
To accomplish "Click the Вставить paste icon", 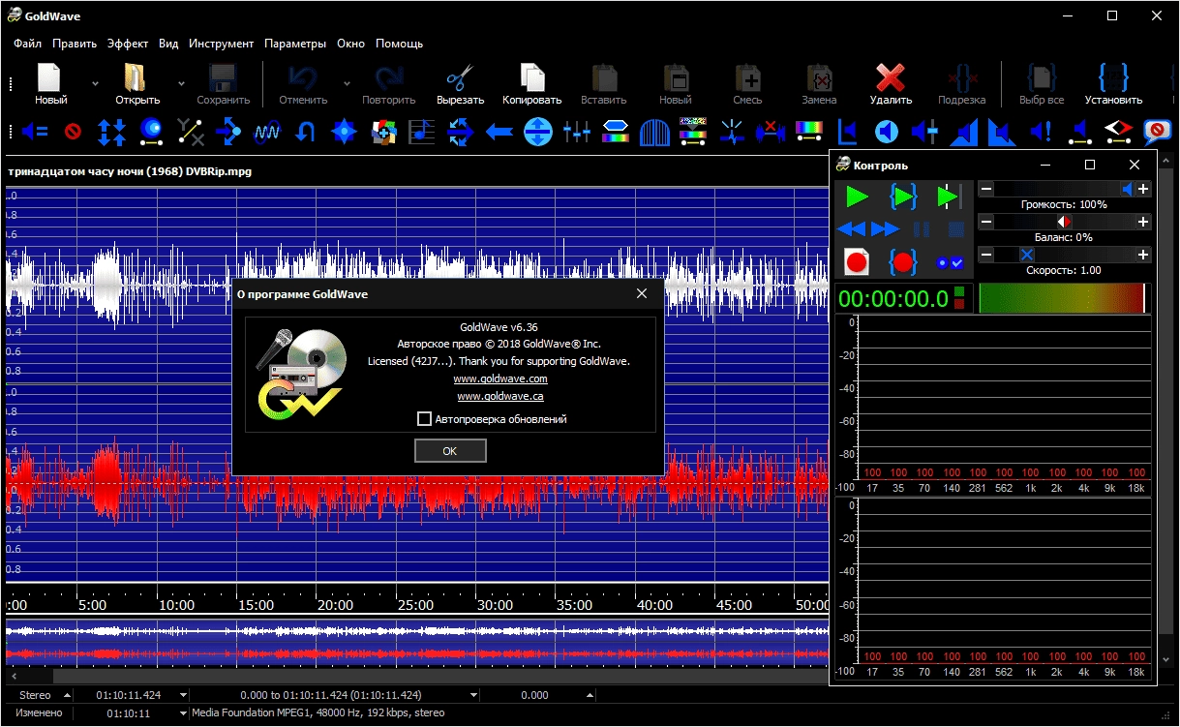I will (604, 77).
